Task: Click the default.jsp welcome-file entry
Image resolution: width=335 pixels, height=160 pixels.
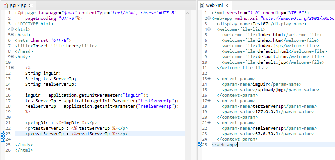Action: (x=273, y=62)
